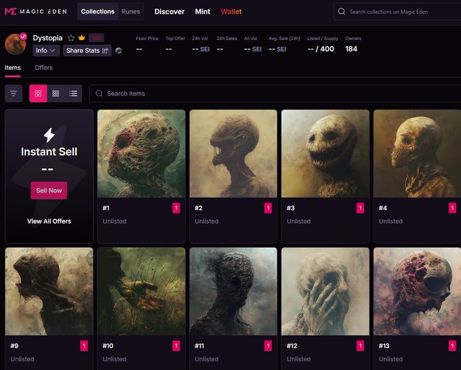Click the Sell Now button
Screen dimensions: 461x370
tap(49, 190)
